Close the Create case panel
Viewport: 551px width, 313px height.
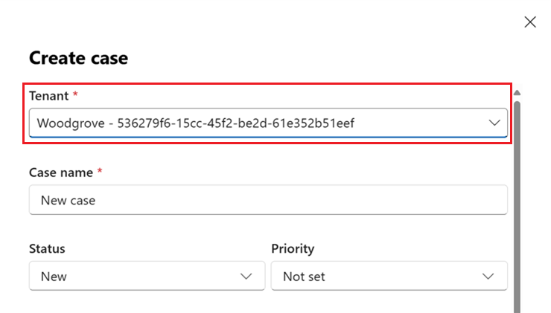530,22
